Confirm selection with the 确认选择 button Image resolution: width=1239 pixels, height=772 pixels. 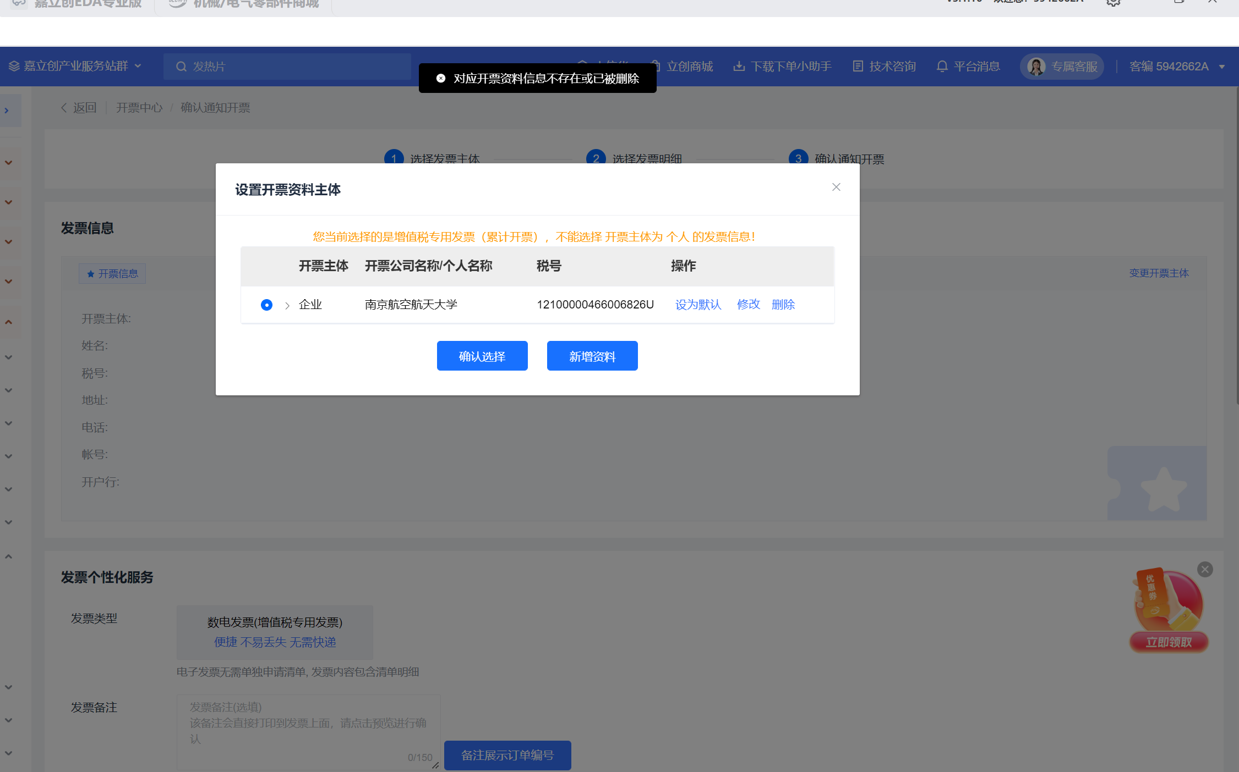(482, 356)
